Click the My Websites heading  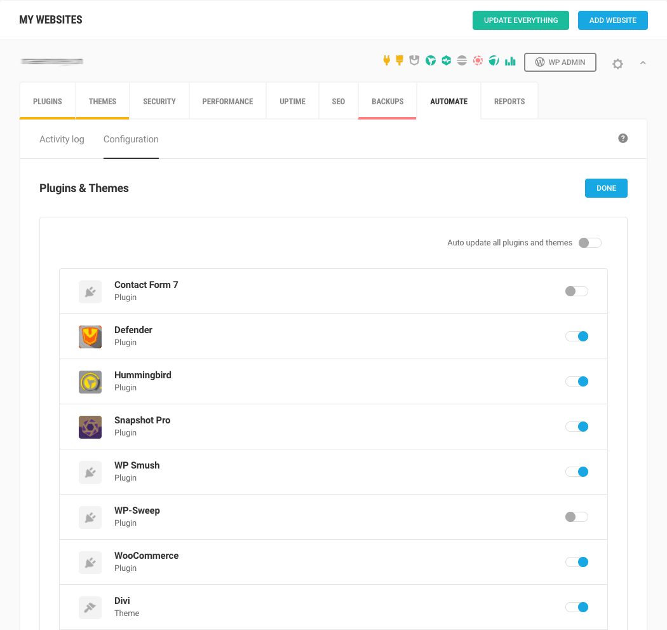click(51, 20)
